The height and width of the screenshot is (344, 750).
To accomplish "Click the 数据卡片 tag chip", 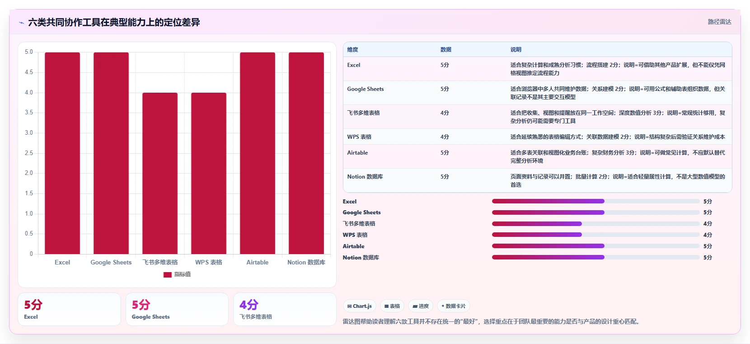I will (454, 306).
